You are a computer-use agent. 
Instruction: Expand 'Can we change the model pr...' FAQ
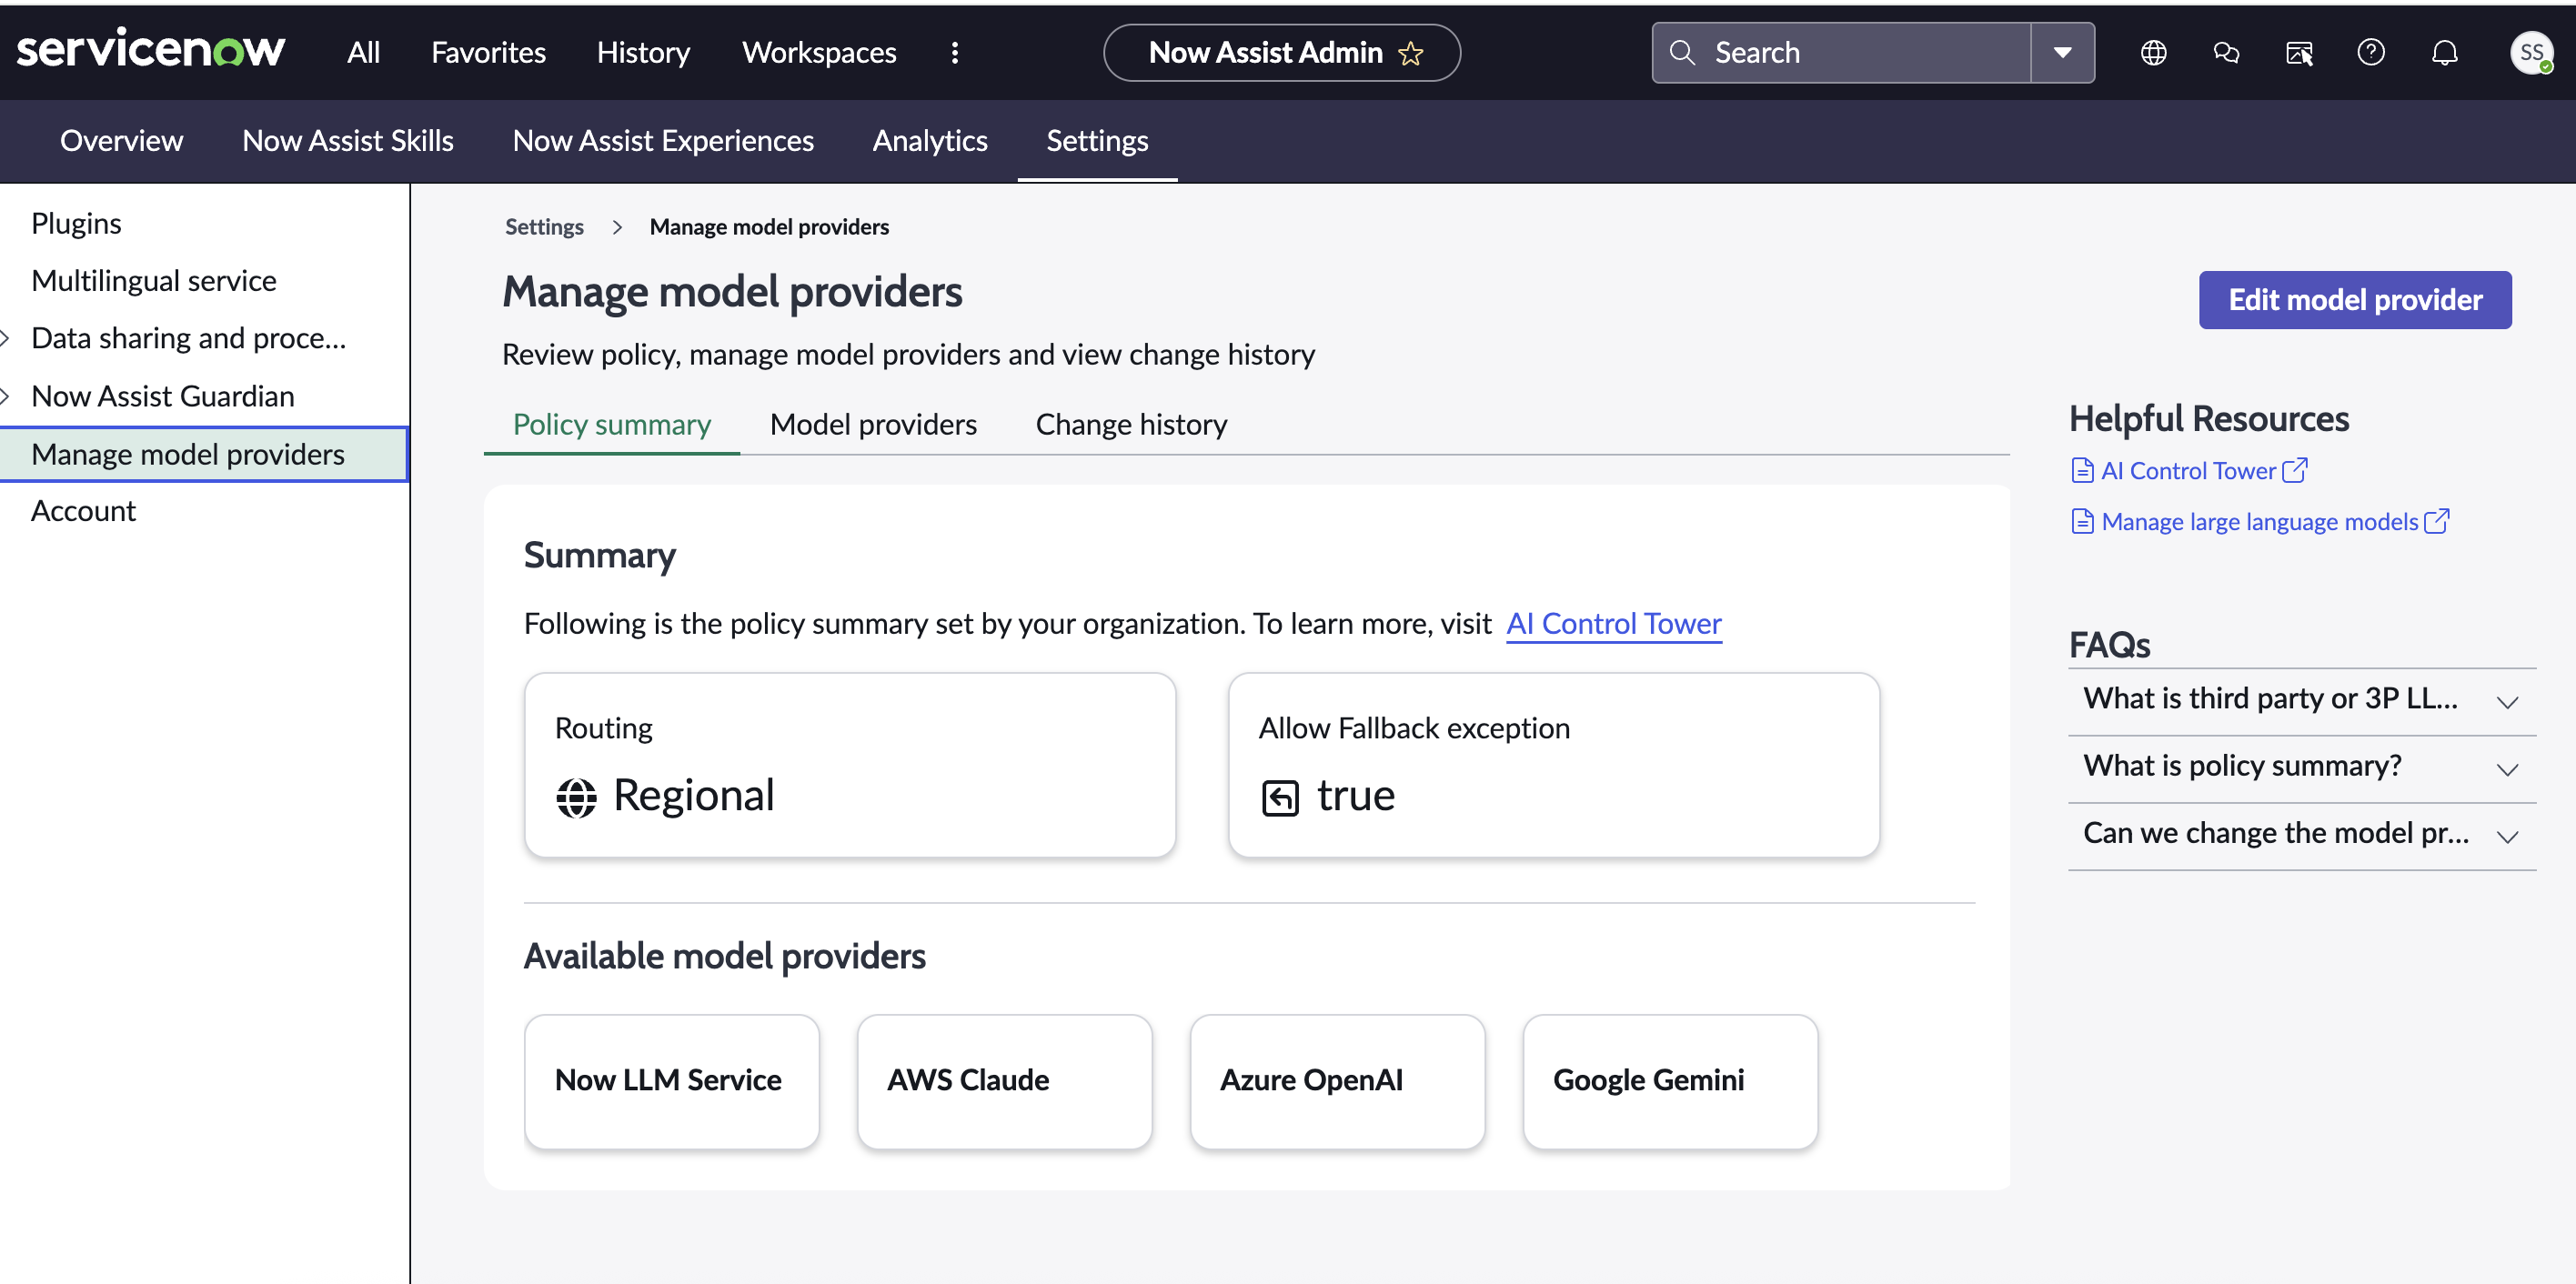2302,834
